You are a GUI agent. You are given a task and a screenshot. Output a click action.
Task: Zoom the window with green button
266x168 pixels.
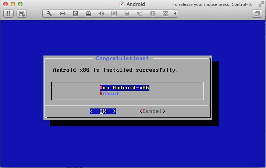[x=20, y=4]
